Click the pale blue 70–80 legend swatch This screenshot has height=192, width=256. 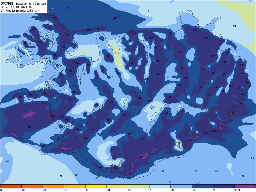pos(160,186)
